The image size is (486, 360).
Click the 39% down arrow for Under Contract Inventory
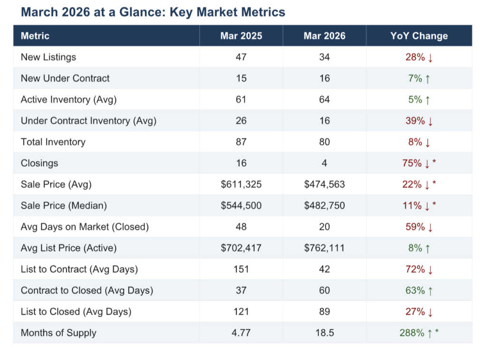point(430,121)
